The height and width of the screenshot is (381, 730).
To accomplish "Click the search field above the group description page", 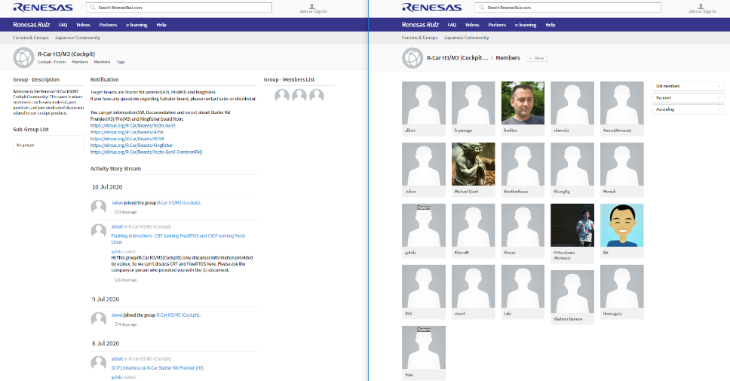I will click(179, 8).
